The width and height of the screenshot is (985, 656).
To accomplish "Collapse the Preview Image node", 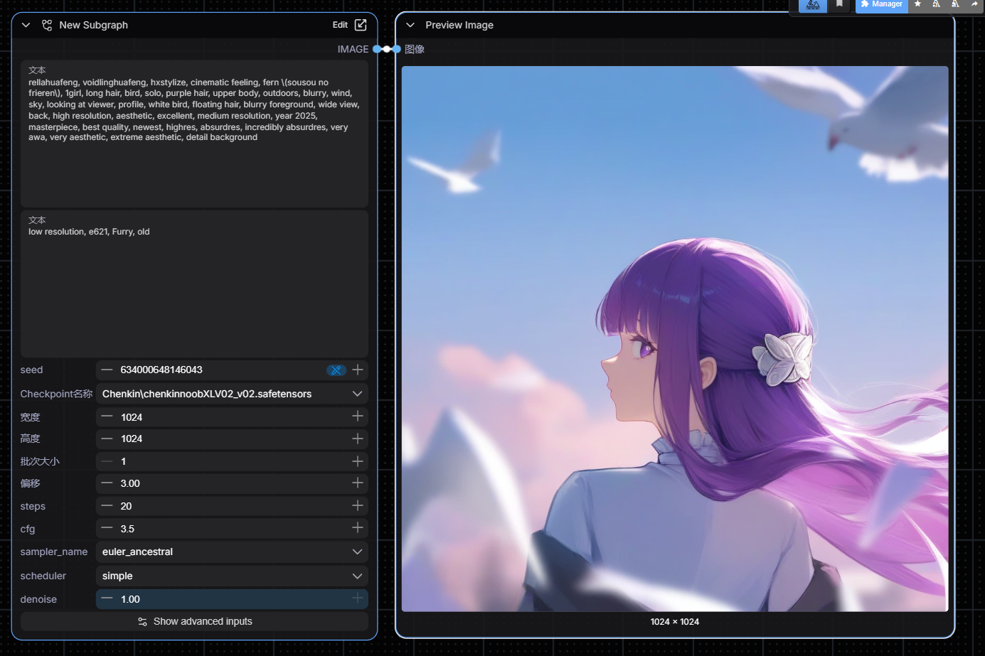I will (410, 25).
